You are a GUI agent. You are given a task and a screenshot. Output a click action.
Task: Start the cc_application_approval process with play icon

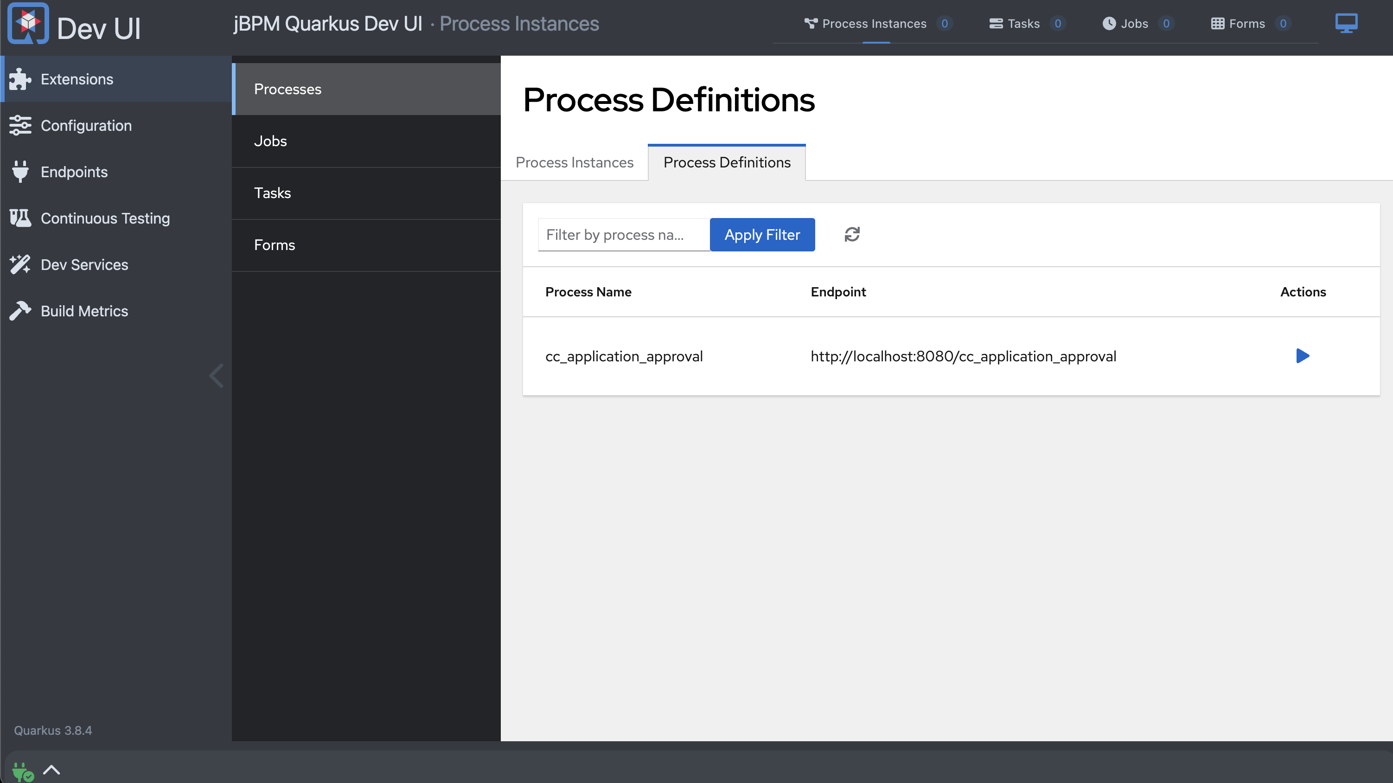click(1303, 355)
